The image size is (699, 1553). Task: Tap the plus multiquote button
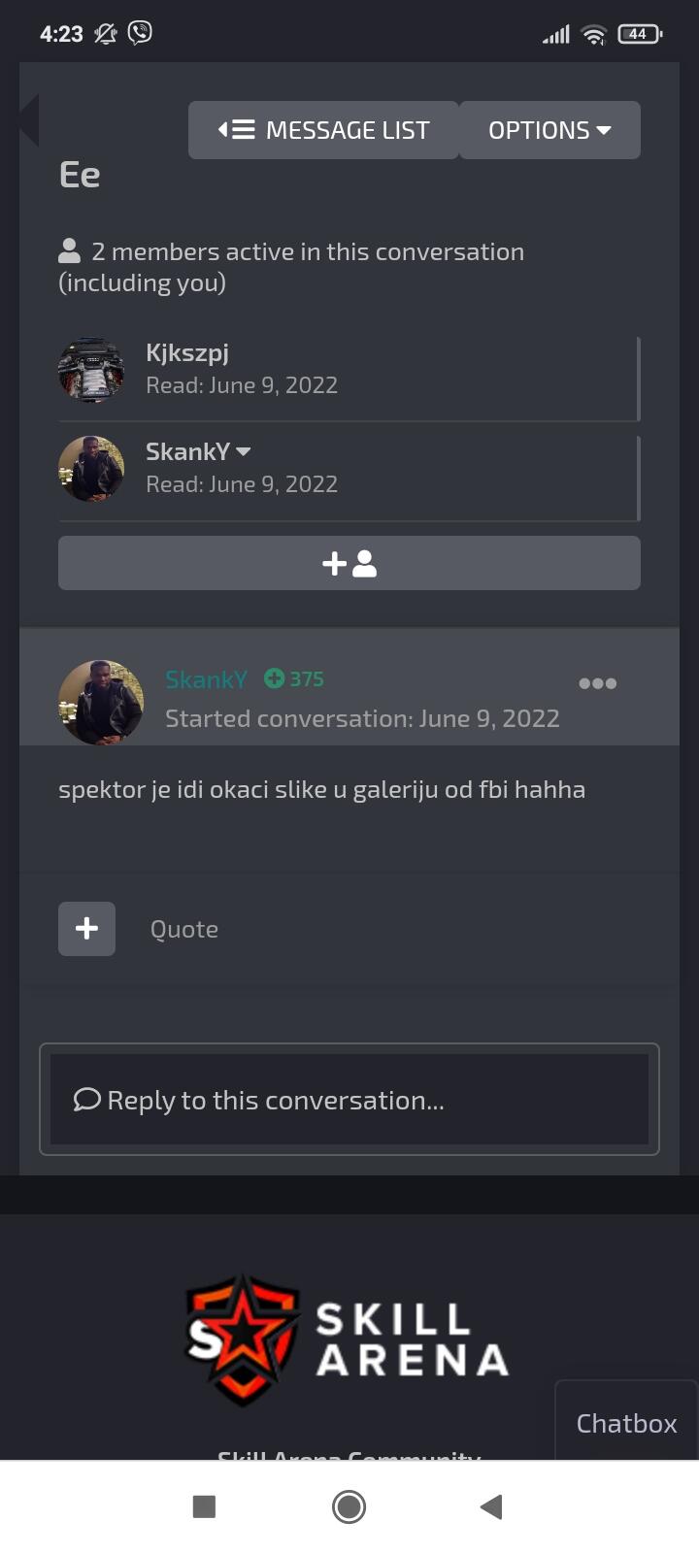click(86, 929)
